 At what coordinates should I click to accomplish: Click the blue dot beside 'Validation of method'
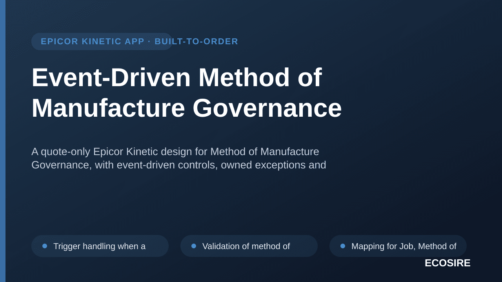click(x=194, y=246)
